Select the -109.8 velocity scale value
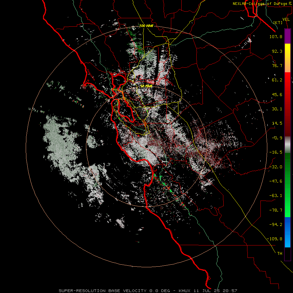The width and height of the screenshot is (293, 293). [x=274, y=239]
